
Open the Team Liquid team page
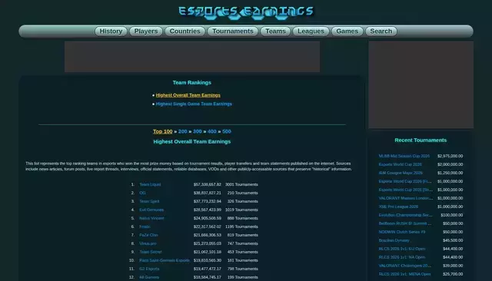(150, 184)
